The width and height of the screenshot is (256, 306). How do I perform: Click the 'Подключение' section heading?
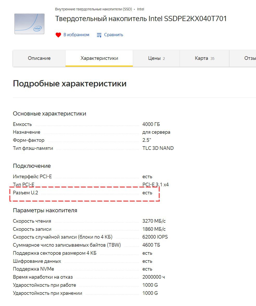click(x=32, y=166)
